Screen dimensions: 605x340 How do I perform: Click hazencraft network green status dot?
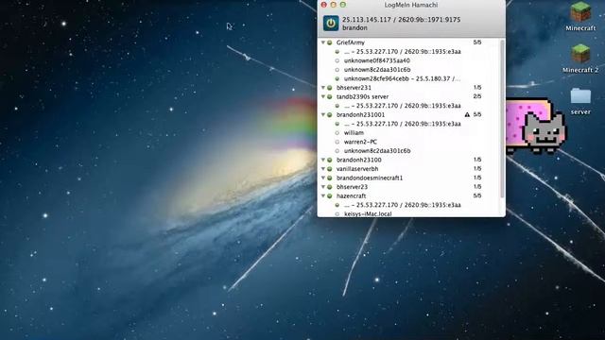(x=330, y=196)
